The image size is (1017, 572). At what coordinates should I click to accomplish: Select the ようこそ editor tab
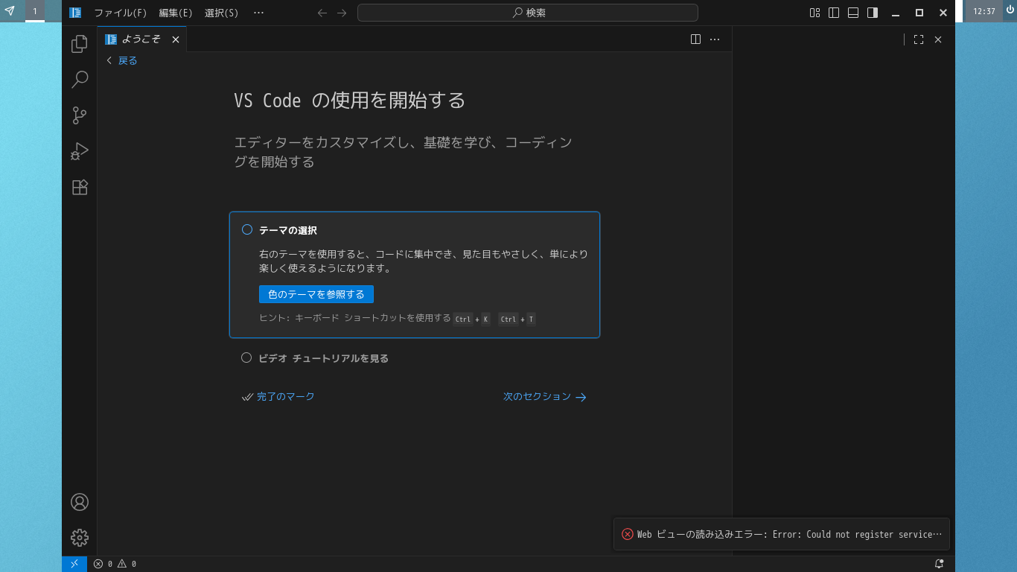click(141, 39)
